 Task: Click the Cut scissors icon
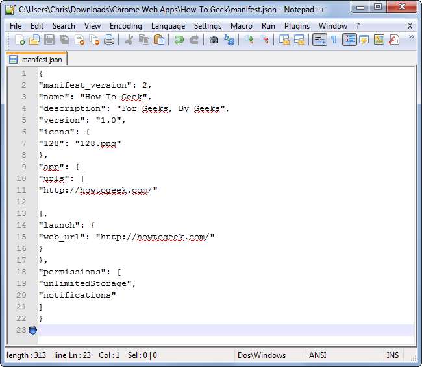point(129,40)
